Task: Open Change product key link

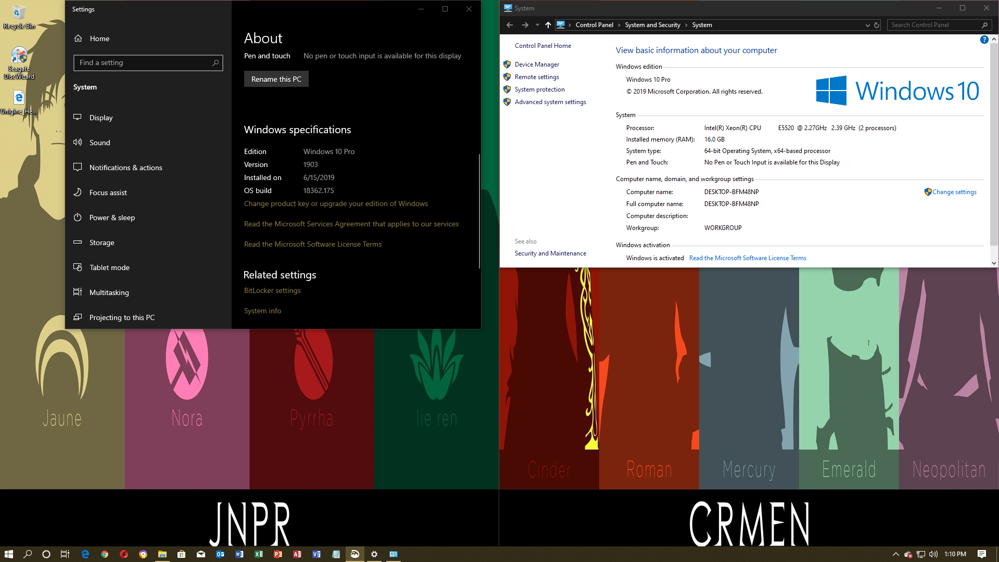Action: 336,203
